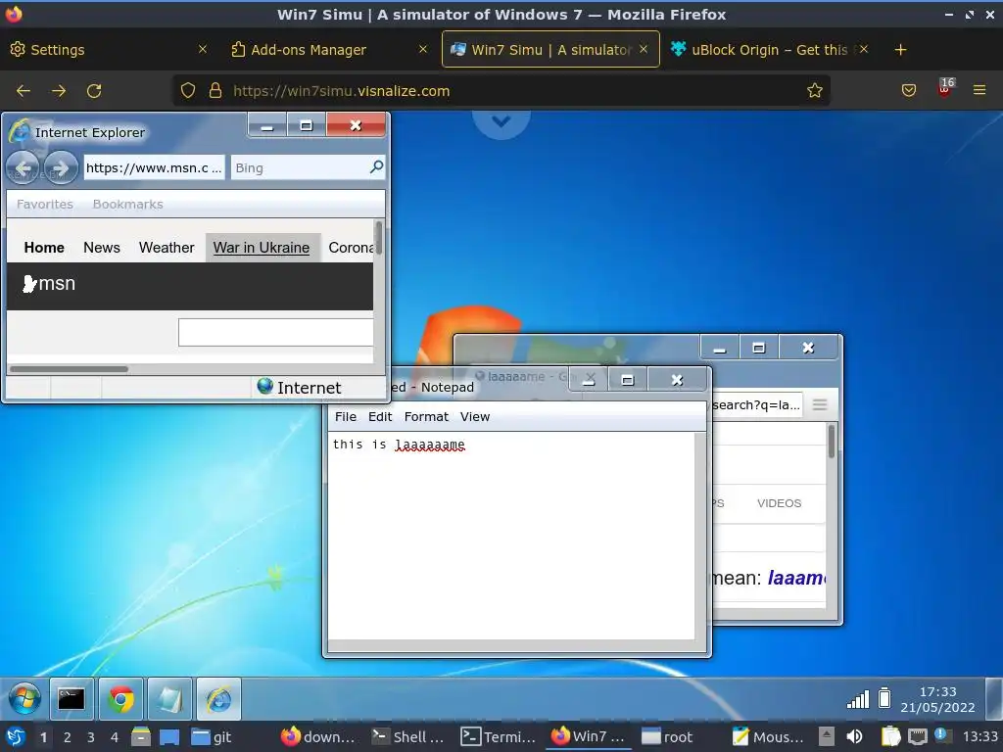1003x752 pixels.
Task: Click the IE vertical scrollbar
Action: tap(379, 238)
